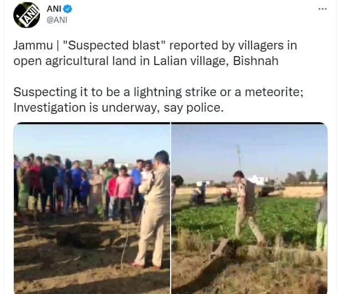The width and height of the screenshot is (339, 294).
Task: Click the standing police officer in left photo
Action: (154, 210)
